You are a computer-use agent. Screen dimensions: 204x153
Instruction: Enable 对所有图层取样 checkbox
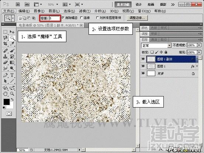click(97, 18)
